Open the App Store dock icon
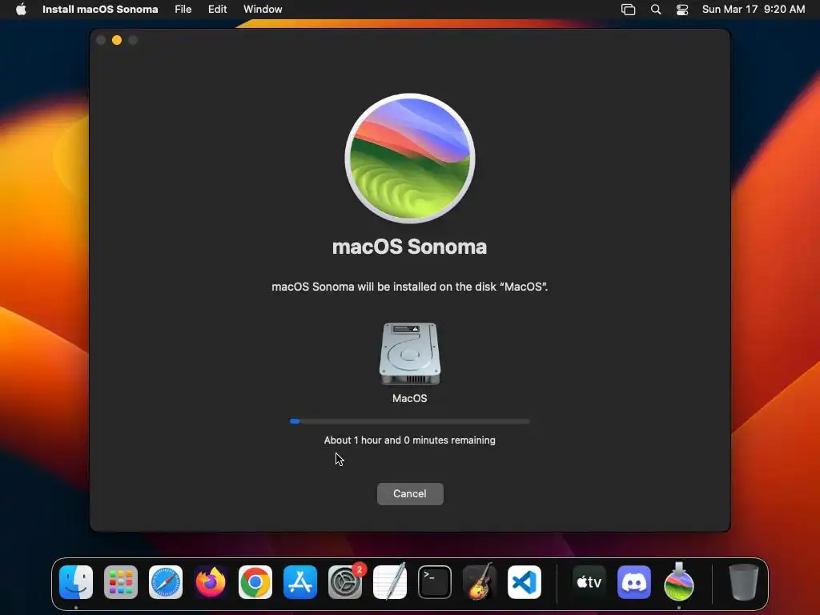The height and width of the screenshot is (615, 820). [300, 582]
